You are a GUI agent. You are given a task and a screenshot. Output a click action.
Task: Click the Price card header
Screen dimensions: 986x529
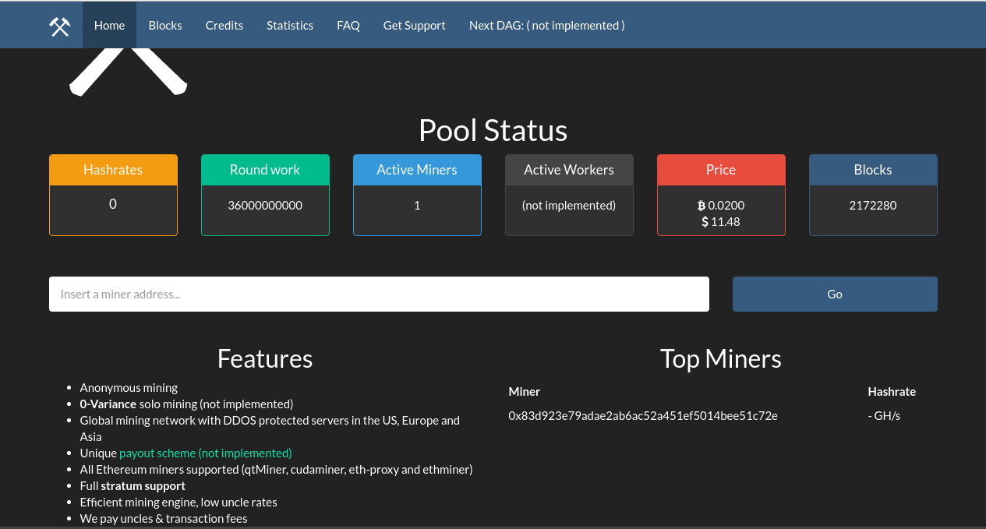(721, 169)
